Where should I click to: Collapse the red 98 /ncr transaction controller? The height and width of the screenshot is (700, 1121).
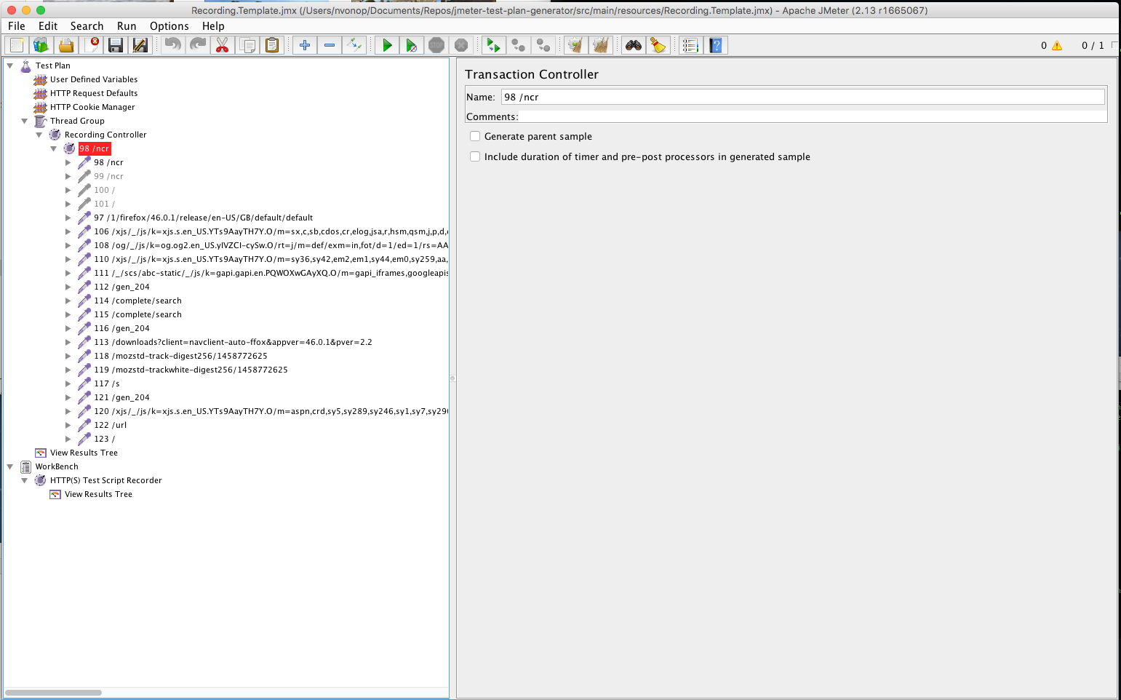click(x=54, y=148)
